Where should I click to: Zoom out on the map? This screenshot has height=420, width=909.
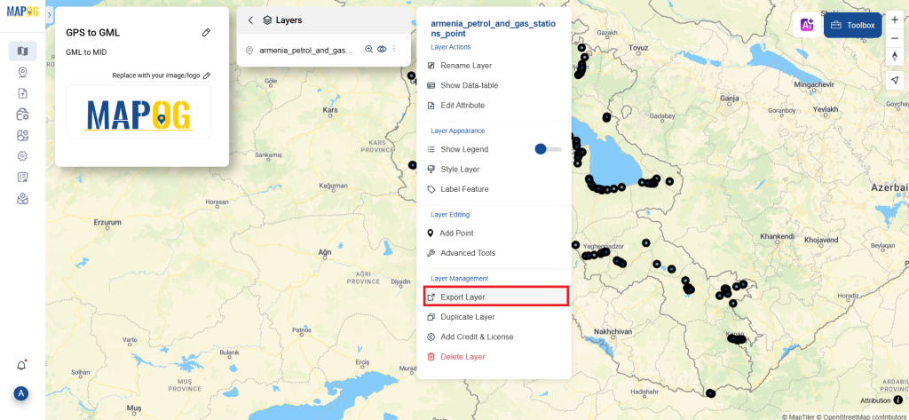895,37
